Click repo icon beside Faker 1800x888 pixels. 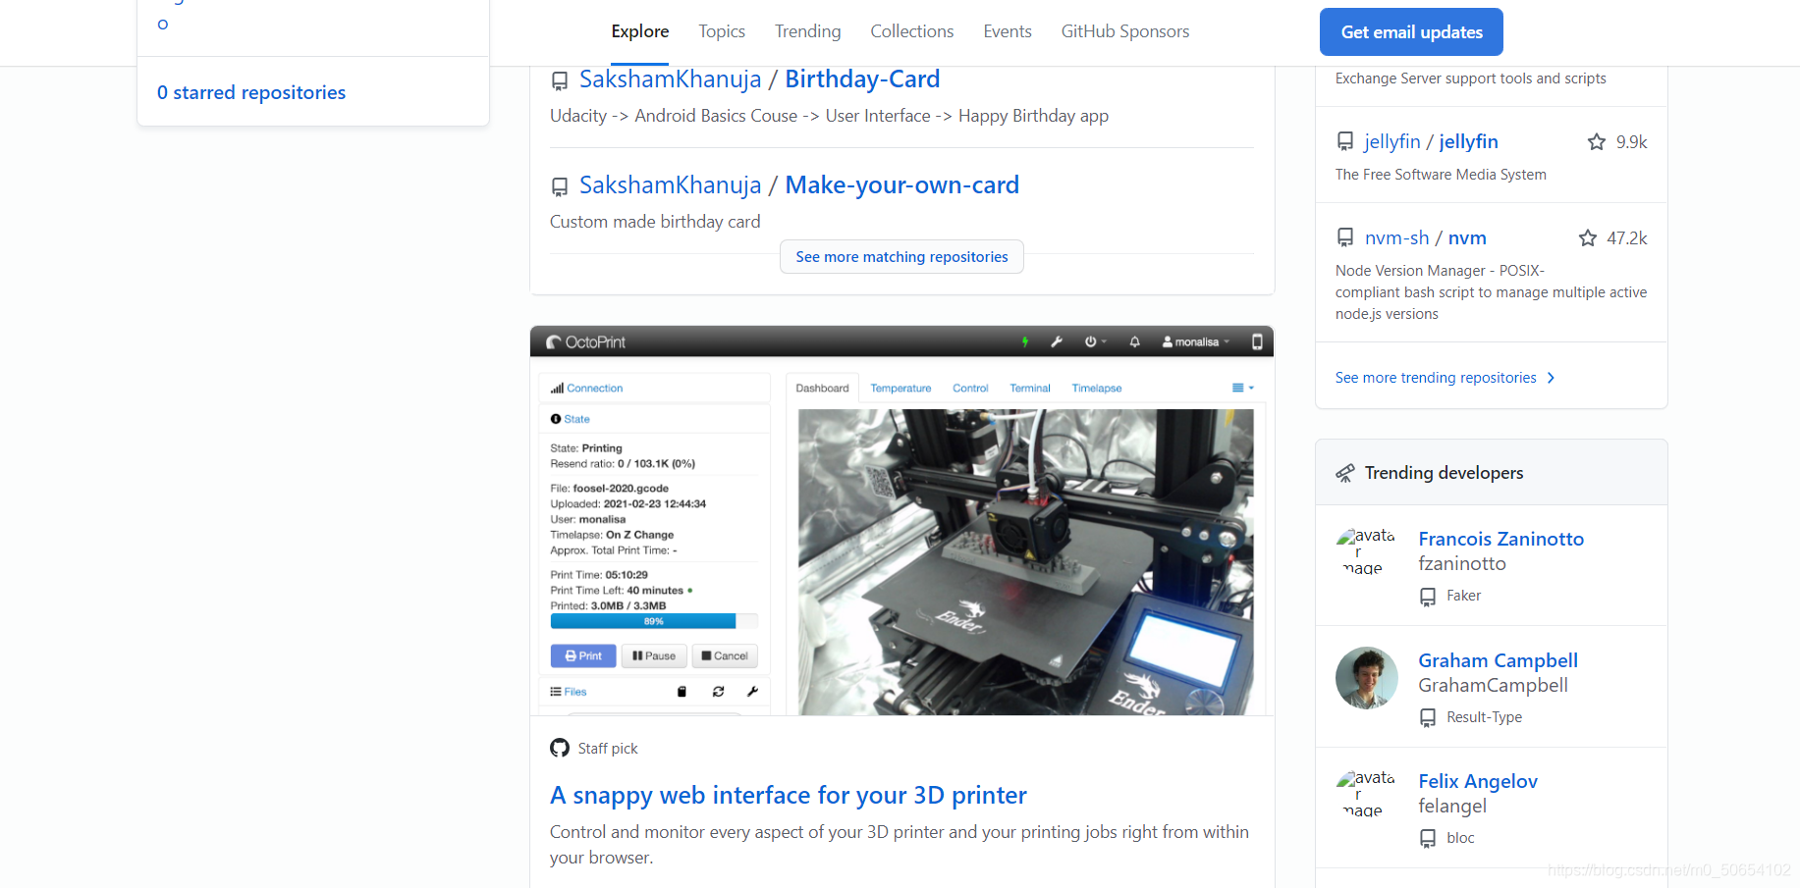tap(1428, 597)
